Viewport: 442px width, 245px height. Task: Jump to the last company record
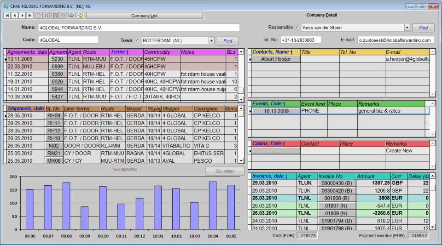click(x=30, y=16)
